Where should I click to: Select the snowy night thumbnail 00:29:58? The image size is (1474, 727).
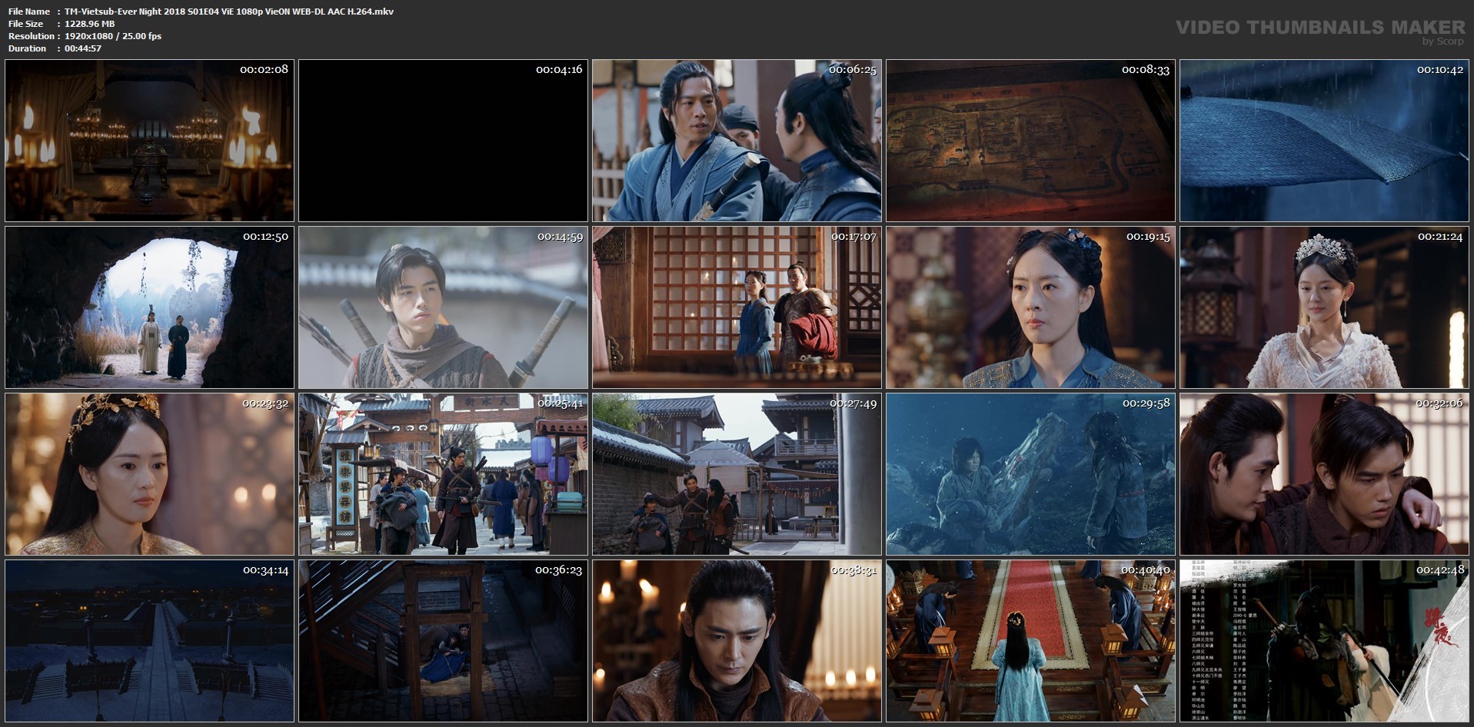[1030, 474]
